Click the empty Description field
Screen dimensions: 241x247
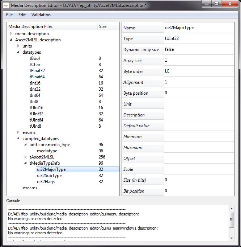coord(199,115)
